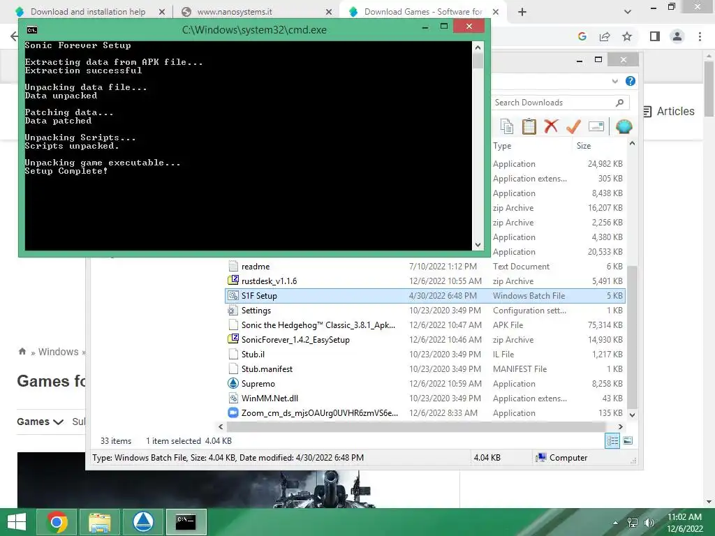The image size is (715, 536).
Task: Sort files by Type column header
Action: click(502, 146)
